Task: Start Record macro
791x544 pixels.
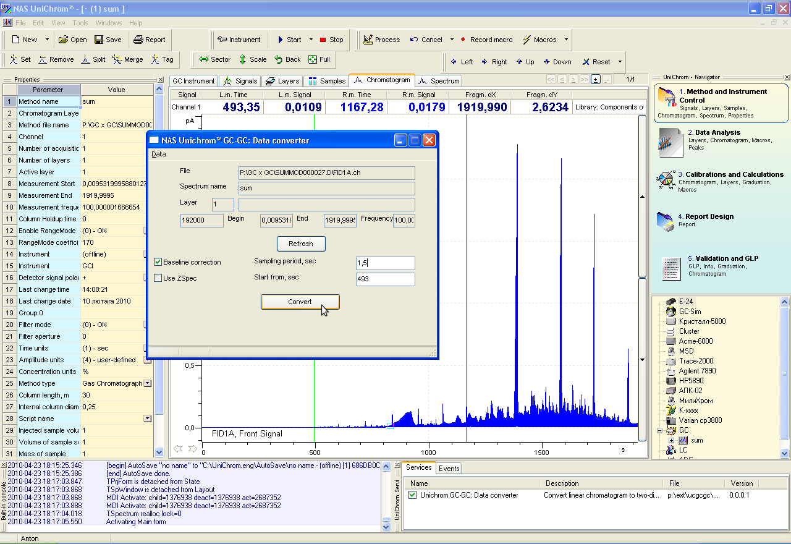Action: 486,40
